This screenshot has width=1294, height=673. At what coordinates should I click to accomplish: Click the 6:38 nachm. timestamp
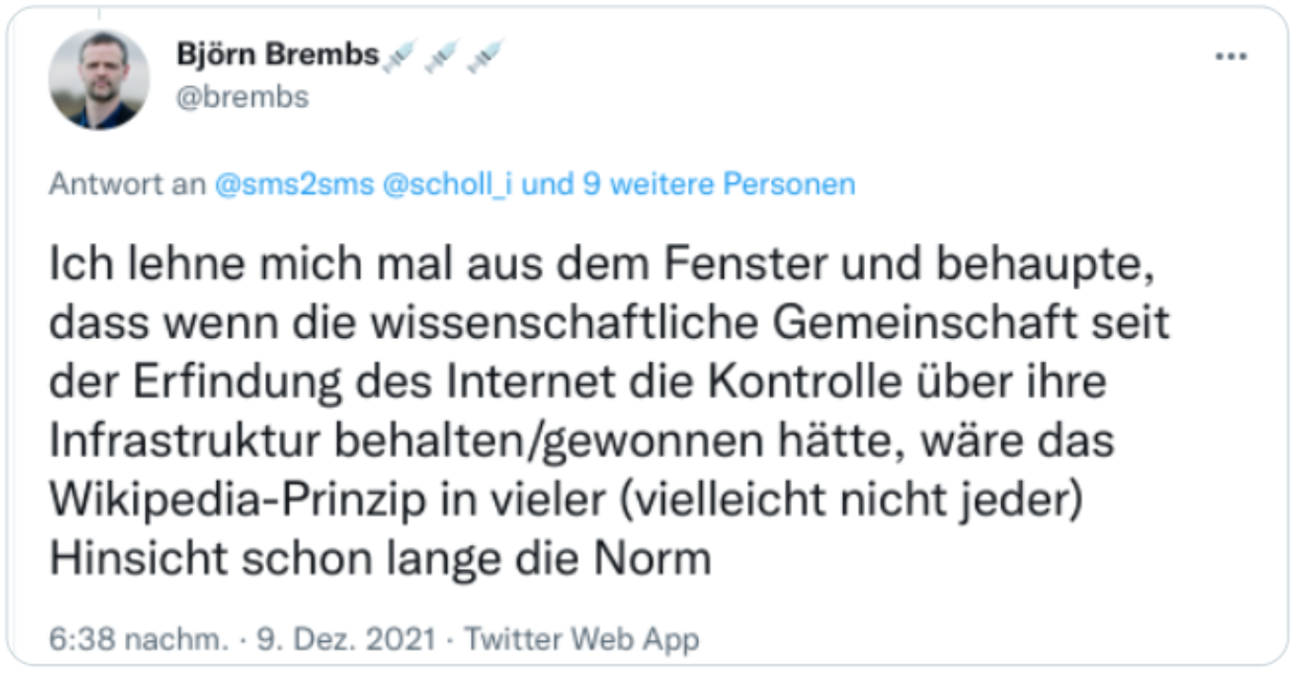pos(138,640)
